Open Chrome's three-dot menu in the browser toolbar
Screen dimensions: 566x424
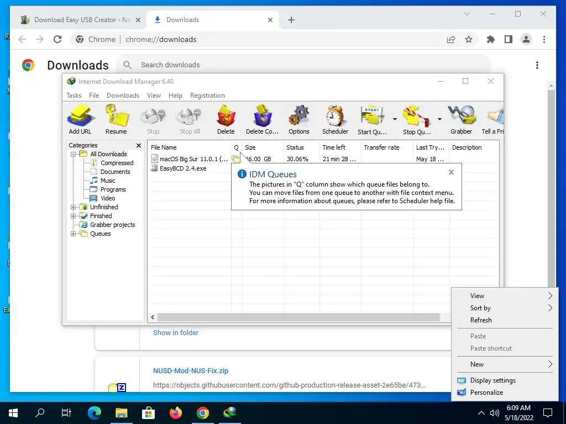544,39
